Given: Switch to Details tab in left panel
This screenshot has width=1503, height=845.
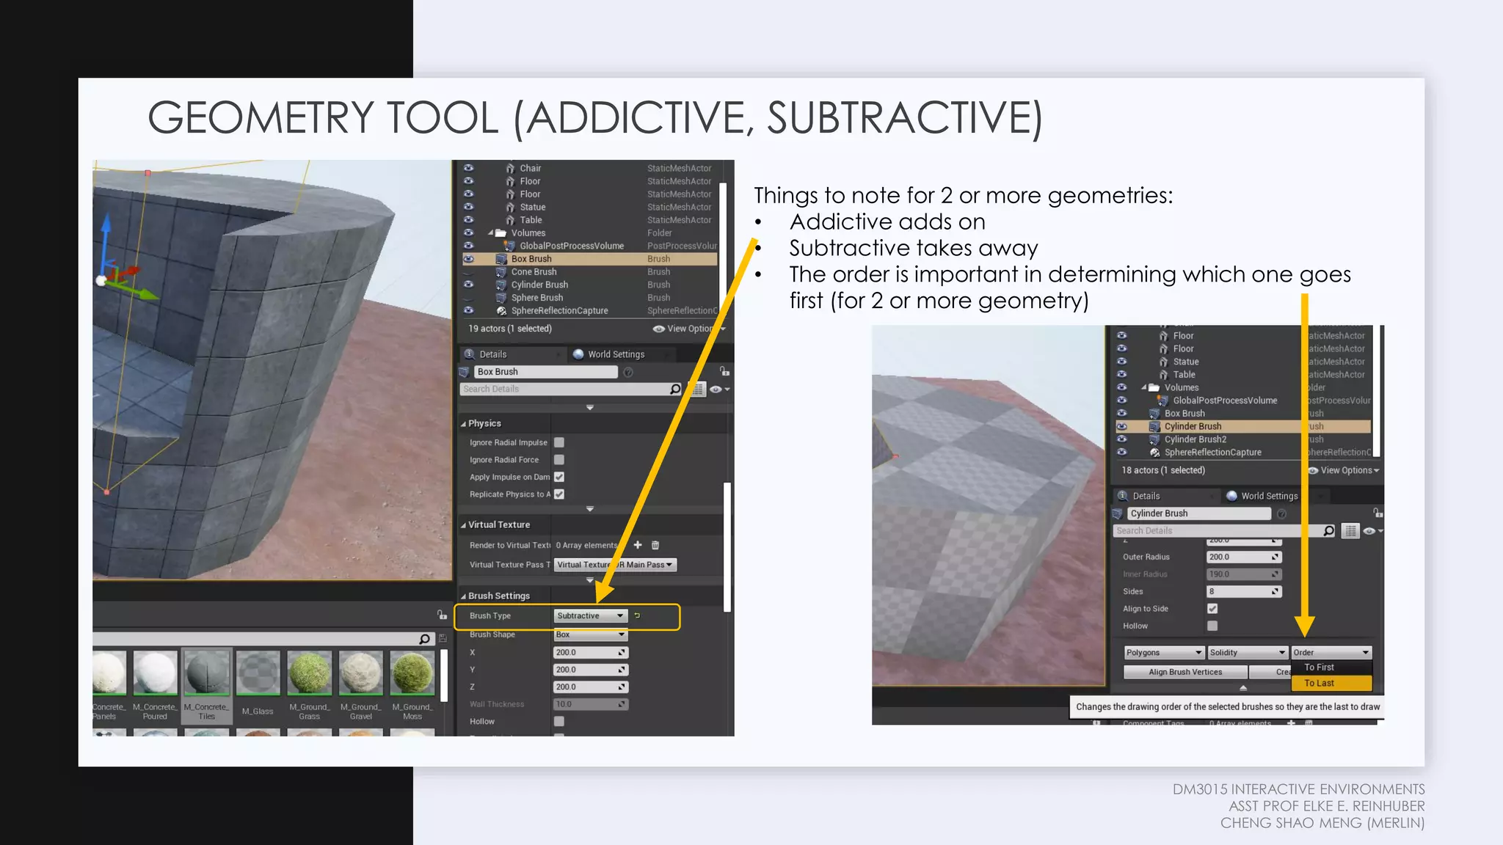Looking at the screenshot, I should 512,354.
